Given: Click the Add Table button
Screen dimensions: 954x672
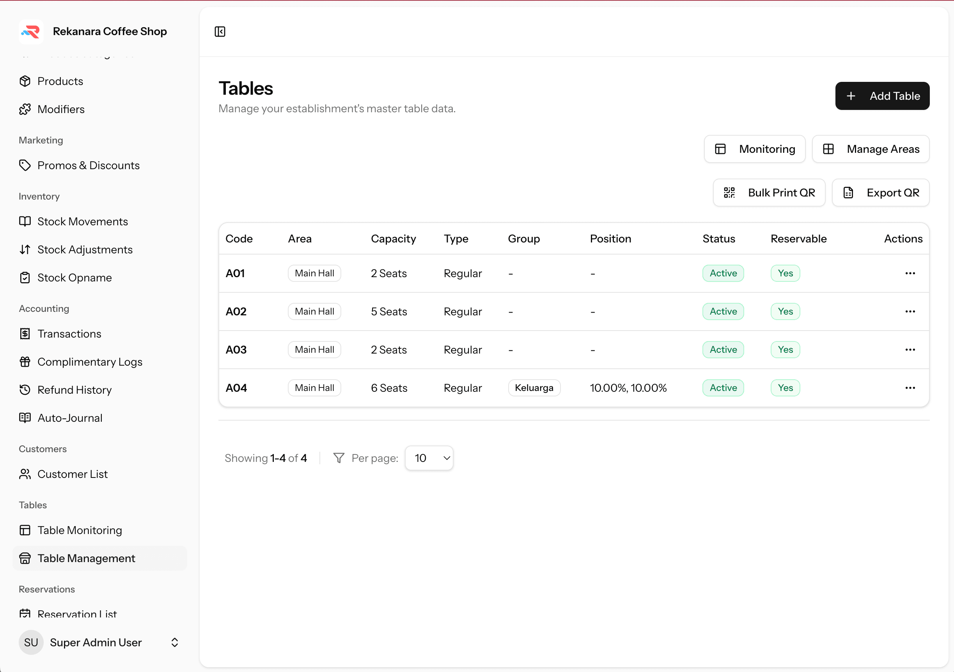Looking at the screenshot, I should pyautogui.click(x=882, y=96).
